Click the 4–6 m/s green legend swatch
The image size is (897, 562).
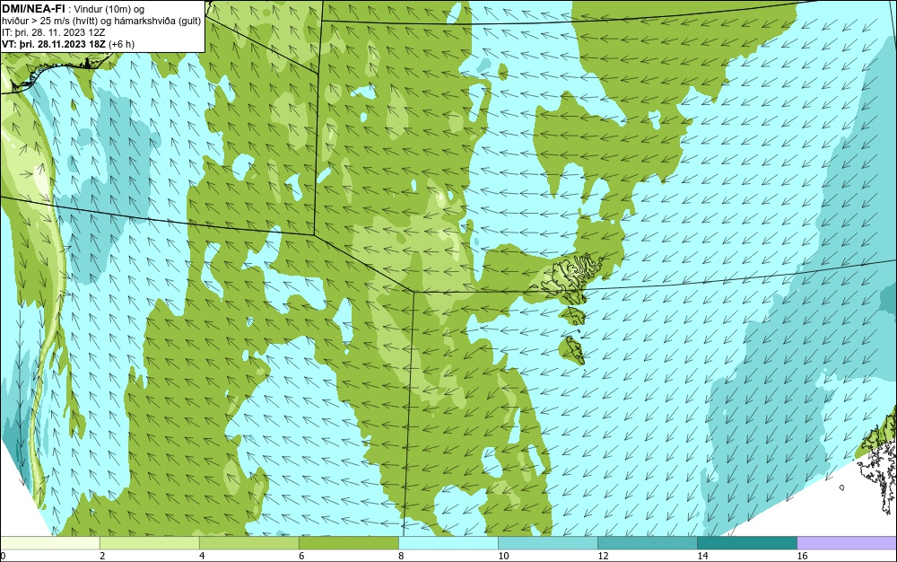click(x=248, y=543)
